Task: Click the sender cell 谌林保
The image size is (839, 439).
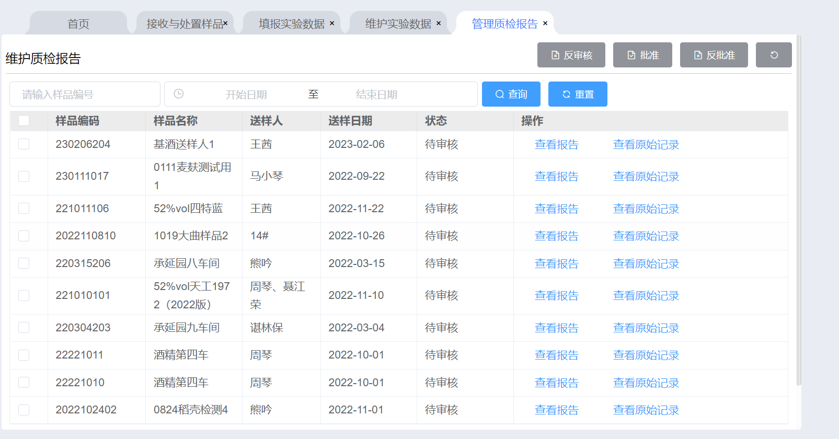Action: pos(267,328)
